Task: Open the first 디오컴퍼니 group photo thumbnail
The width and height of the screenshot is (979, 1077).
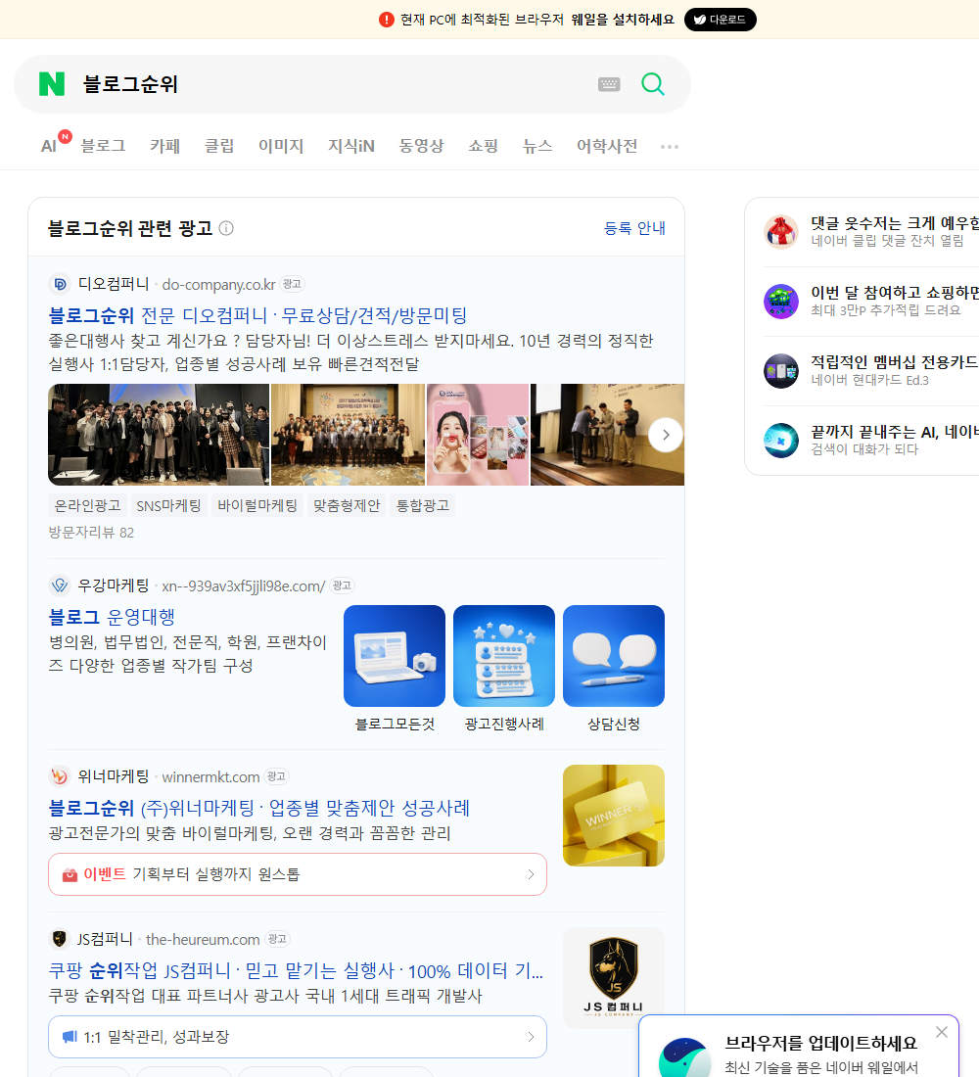Action: (x=159, y=435)
